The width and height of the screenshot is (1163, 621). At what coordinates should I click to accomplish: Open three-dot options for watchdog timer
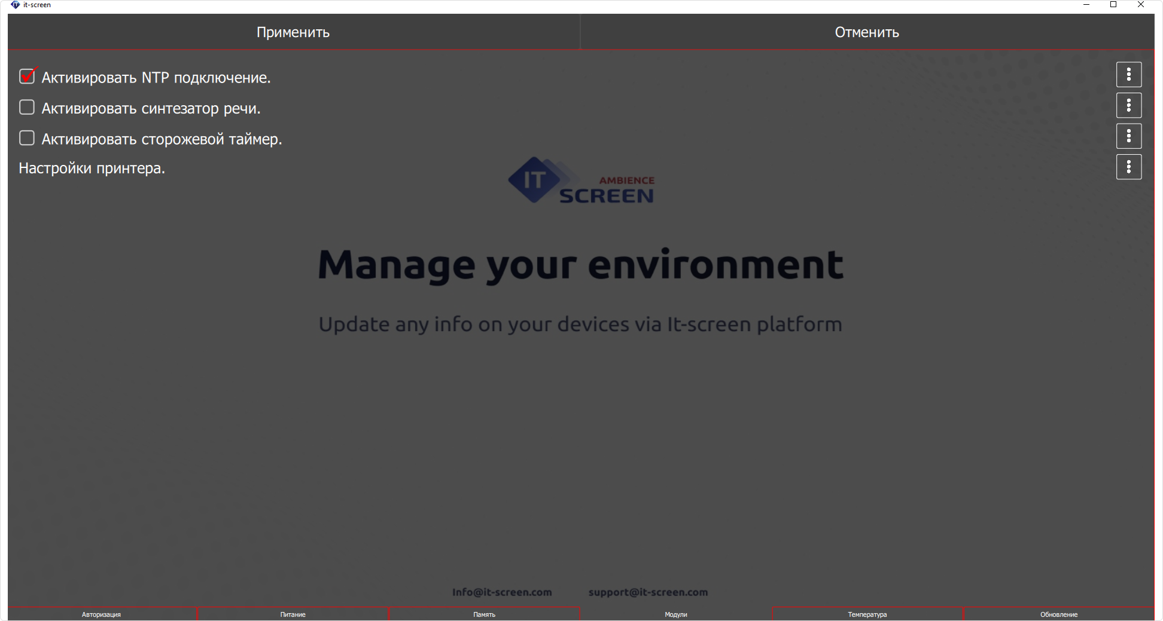(x=1128, y=136)
